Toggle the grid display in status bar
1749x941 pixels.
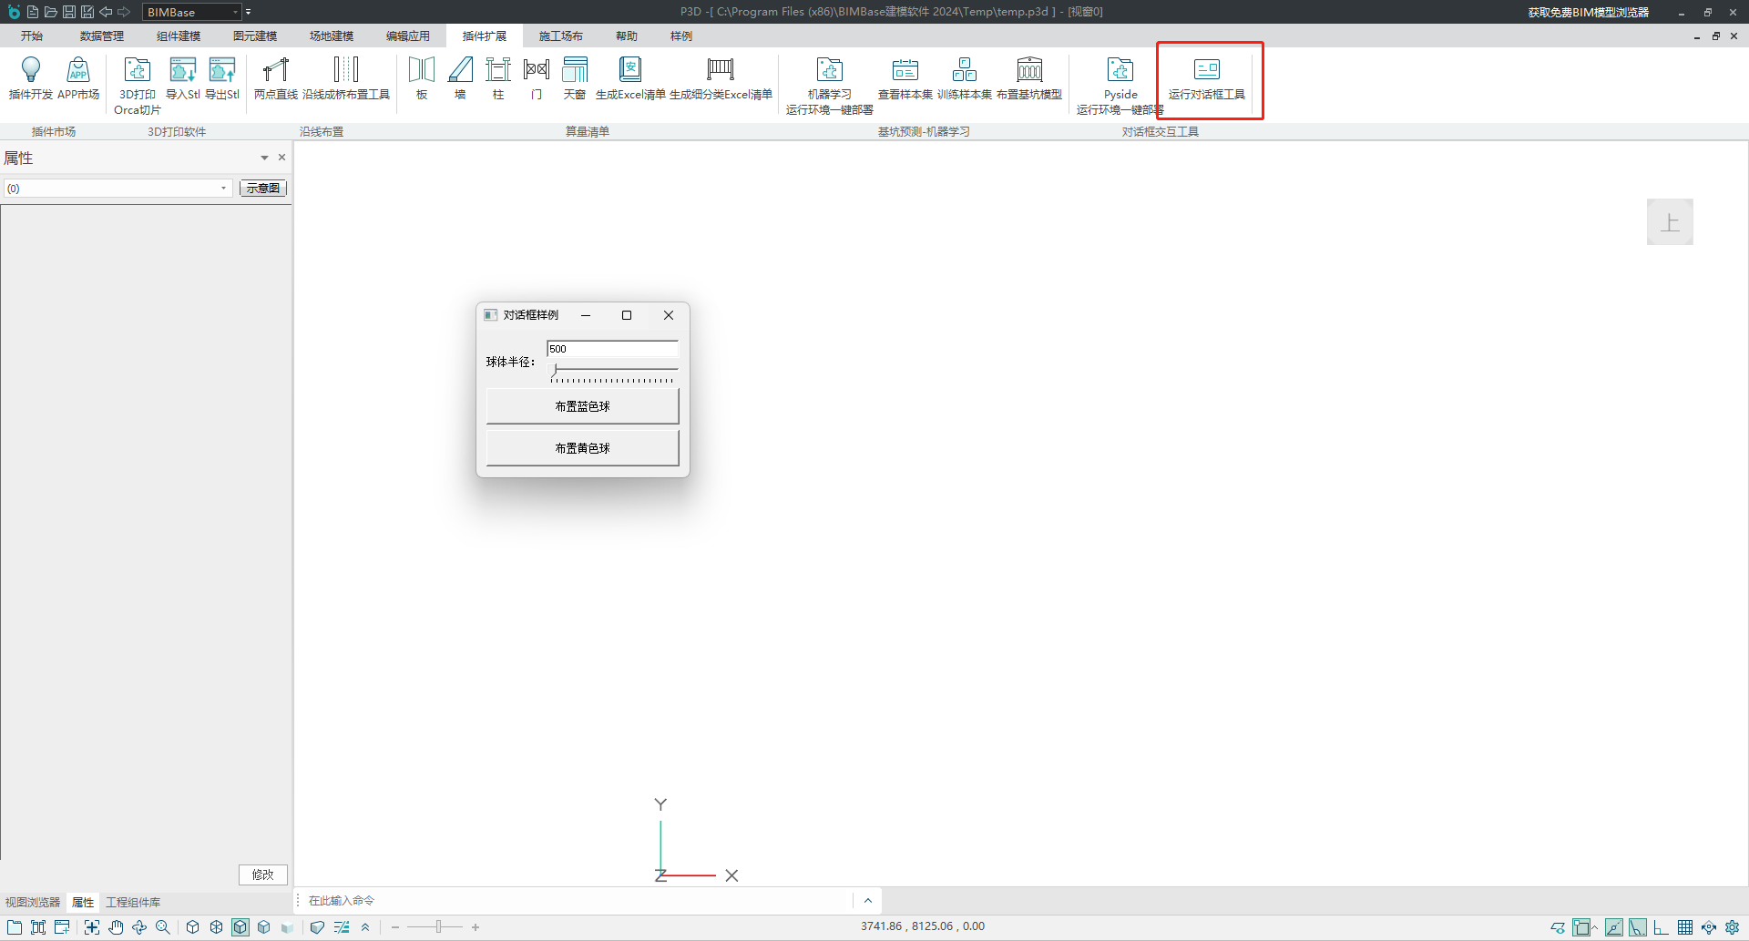tap(1685, 927)
